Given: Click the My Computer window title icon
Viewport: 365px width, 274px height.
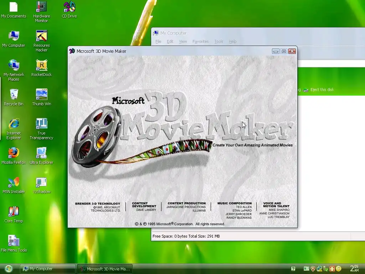Looking at the screenshot, I should 156,33.
